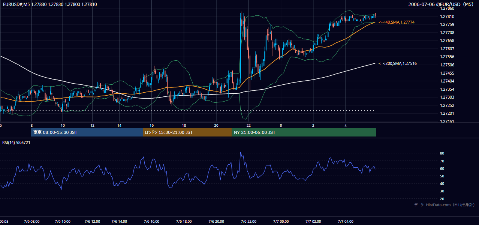479x225 pixels.
Task: Click the 7/6 12:00 bottom time label
Action: pyautogui.click(x=92, y=222)
